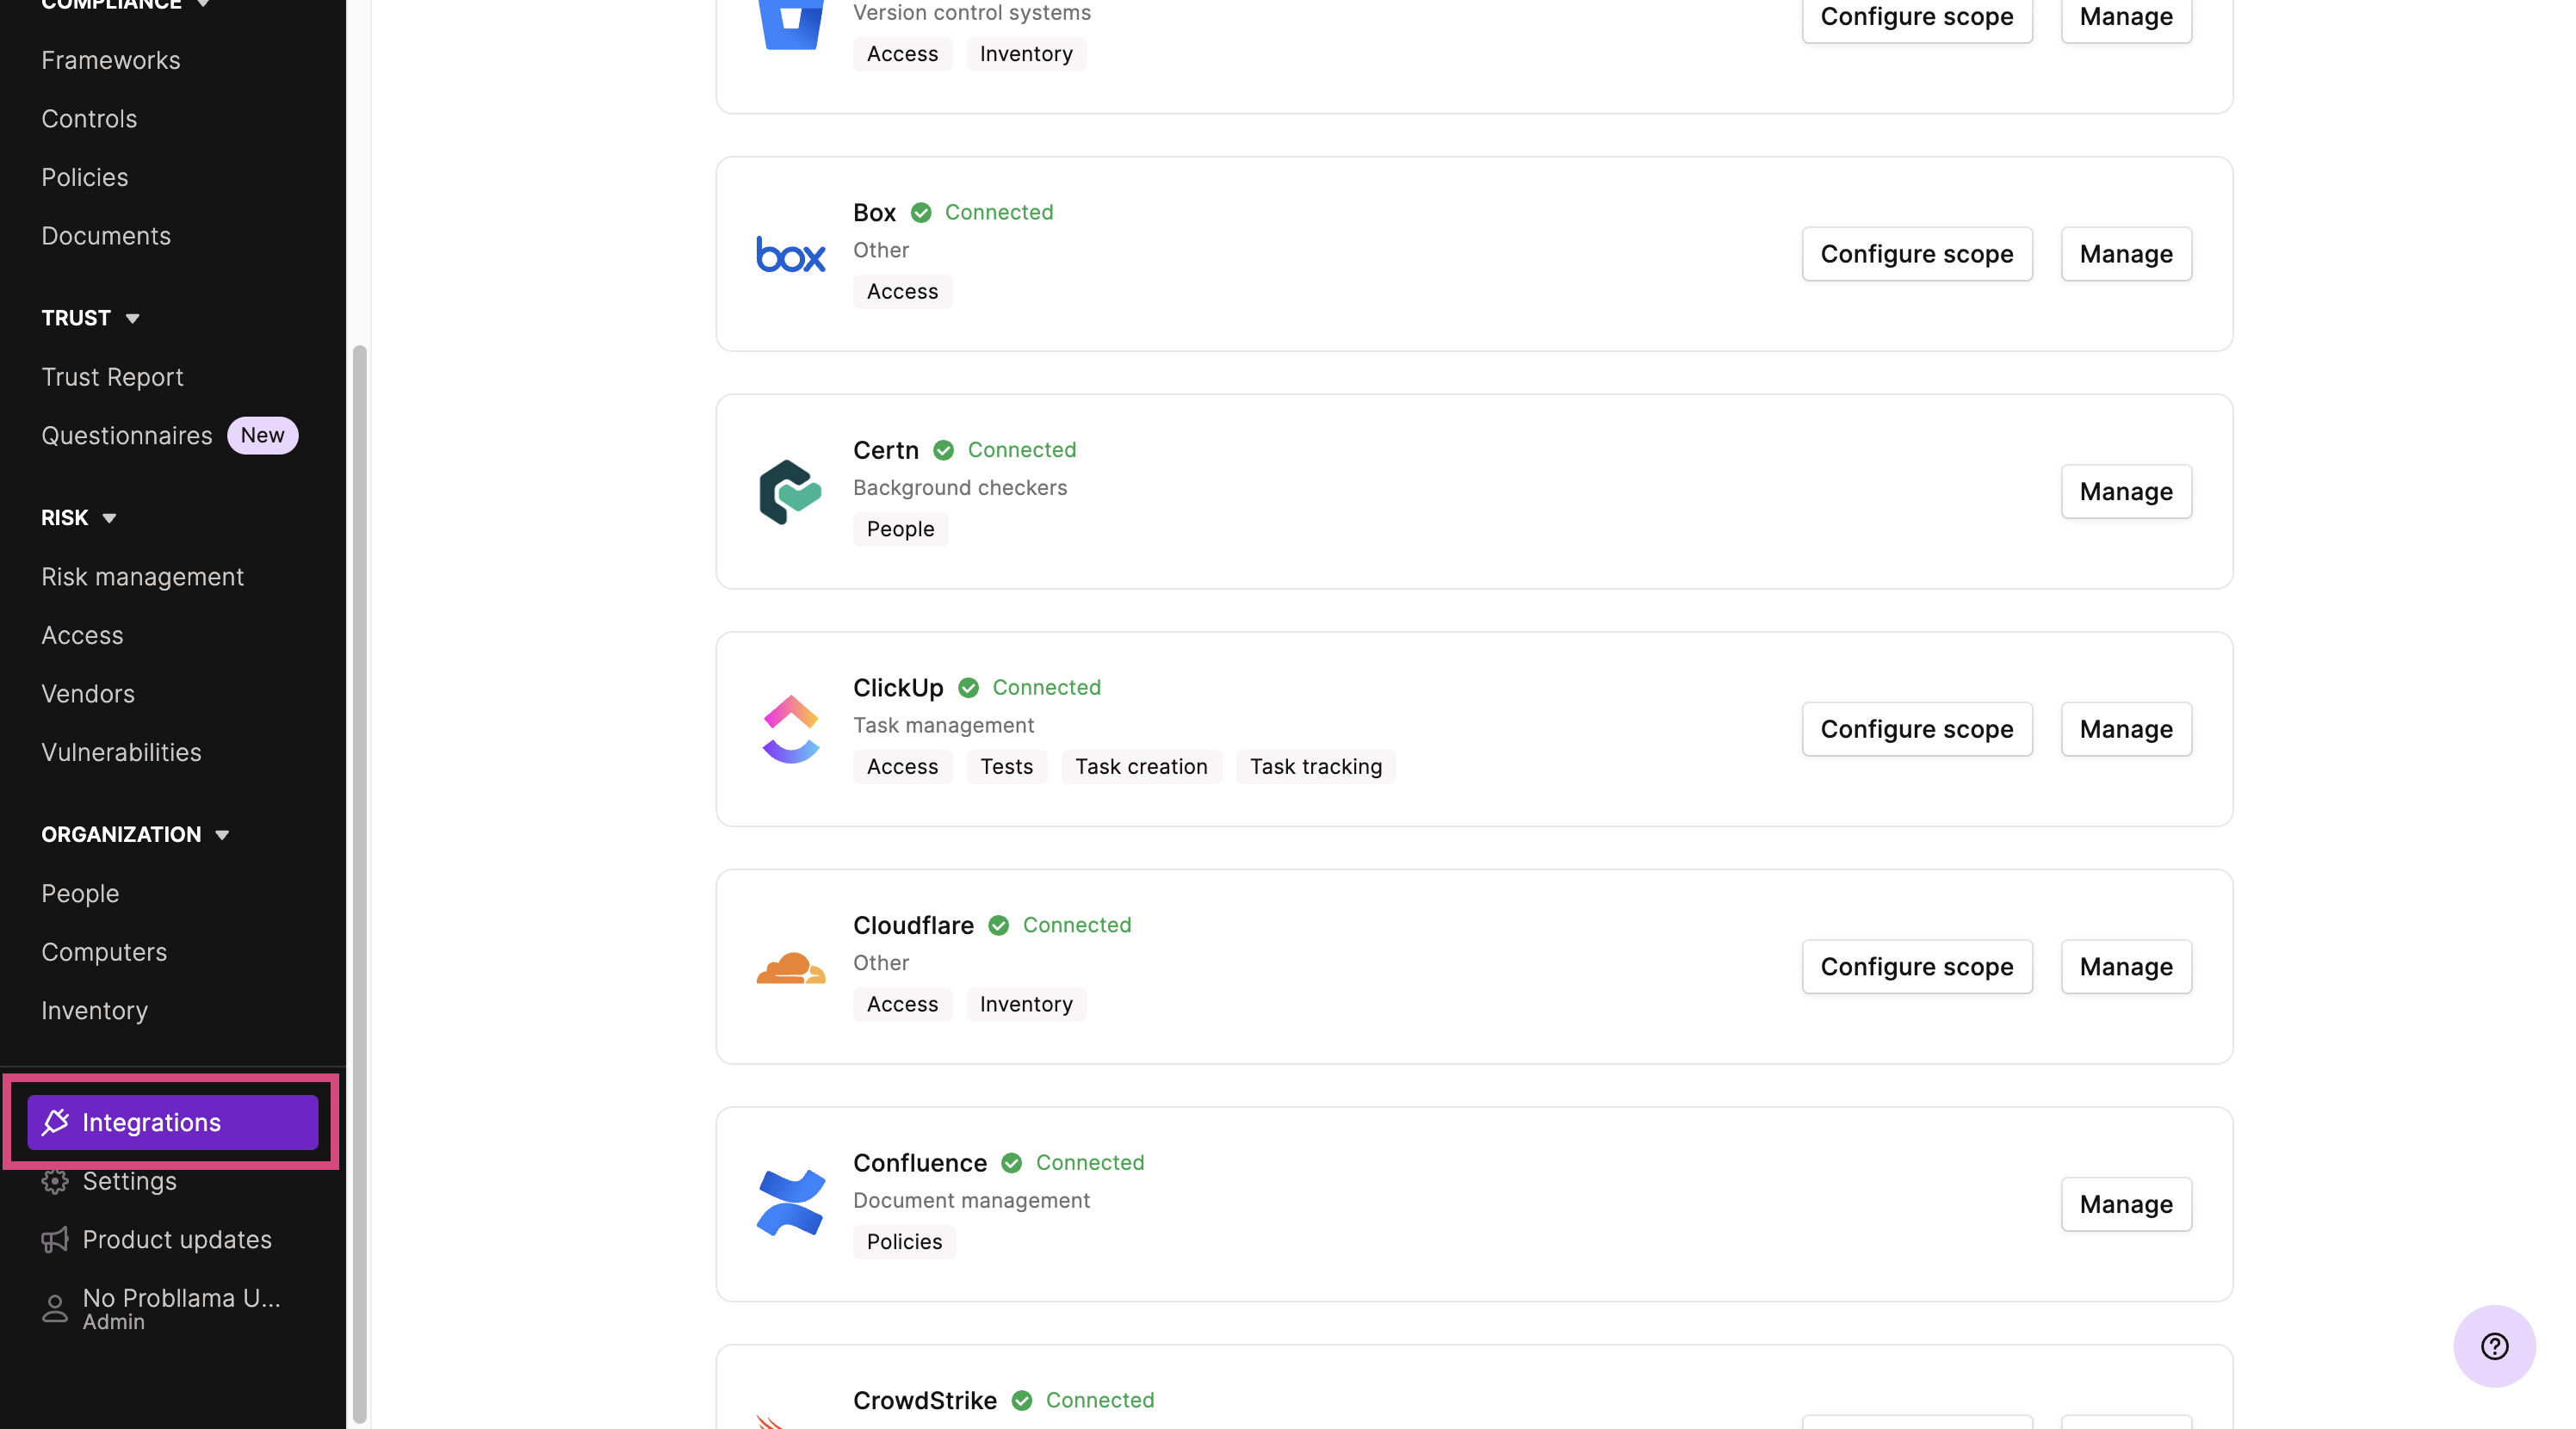Click the Cloudflare logo

pos(790,967)
